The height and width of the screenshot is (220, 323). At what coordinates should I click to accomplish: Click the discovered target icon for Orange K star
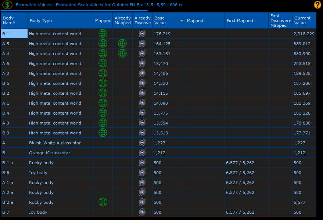142,152
